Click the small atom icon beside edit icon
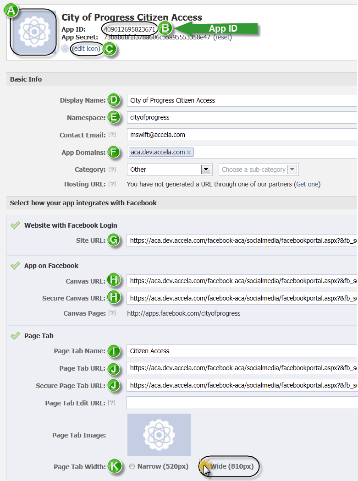The height and width of the screenshot is (481, 358). tap(65, 49)
